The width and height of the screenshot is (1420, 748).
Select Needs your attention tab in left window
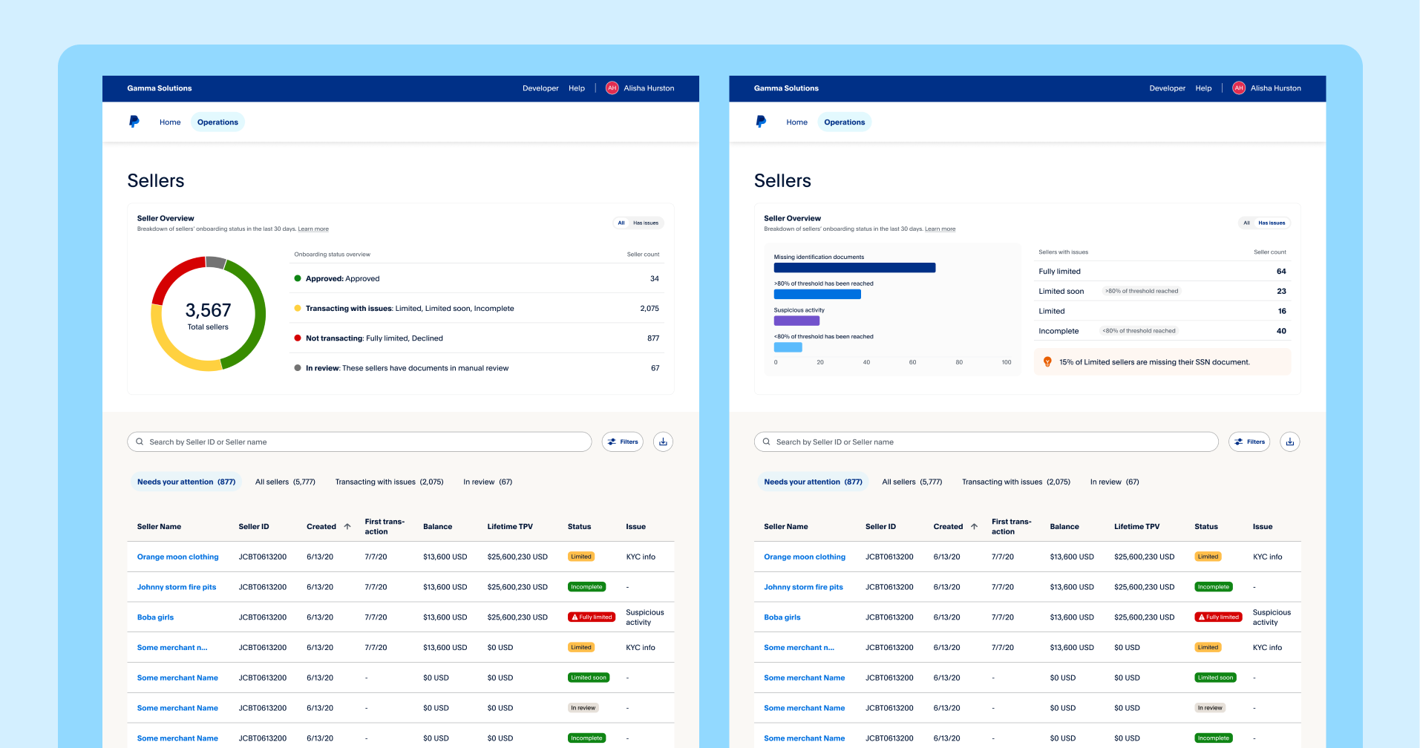coord(186,482)
